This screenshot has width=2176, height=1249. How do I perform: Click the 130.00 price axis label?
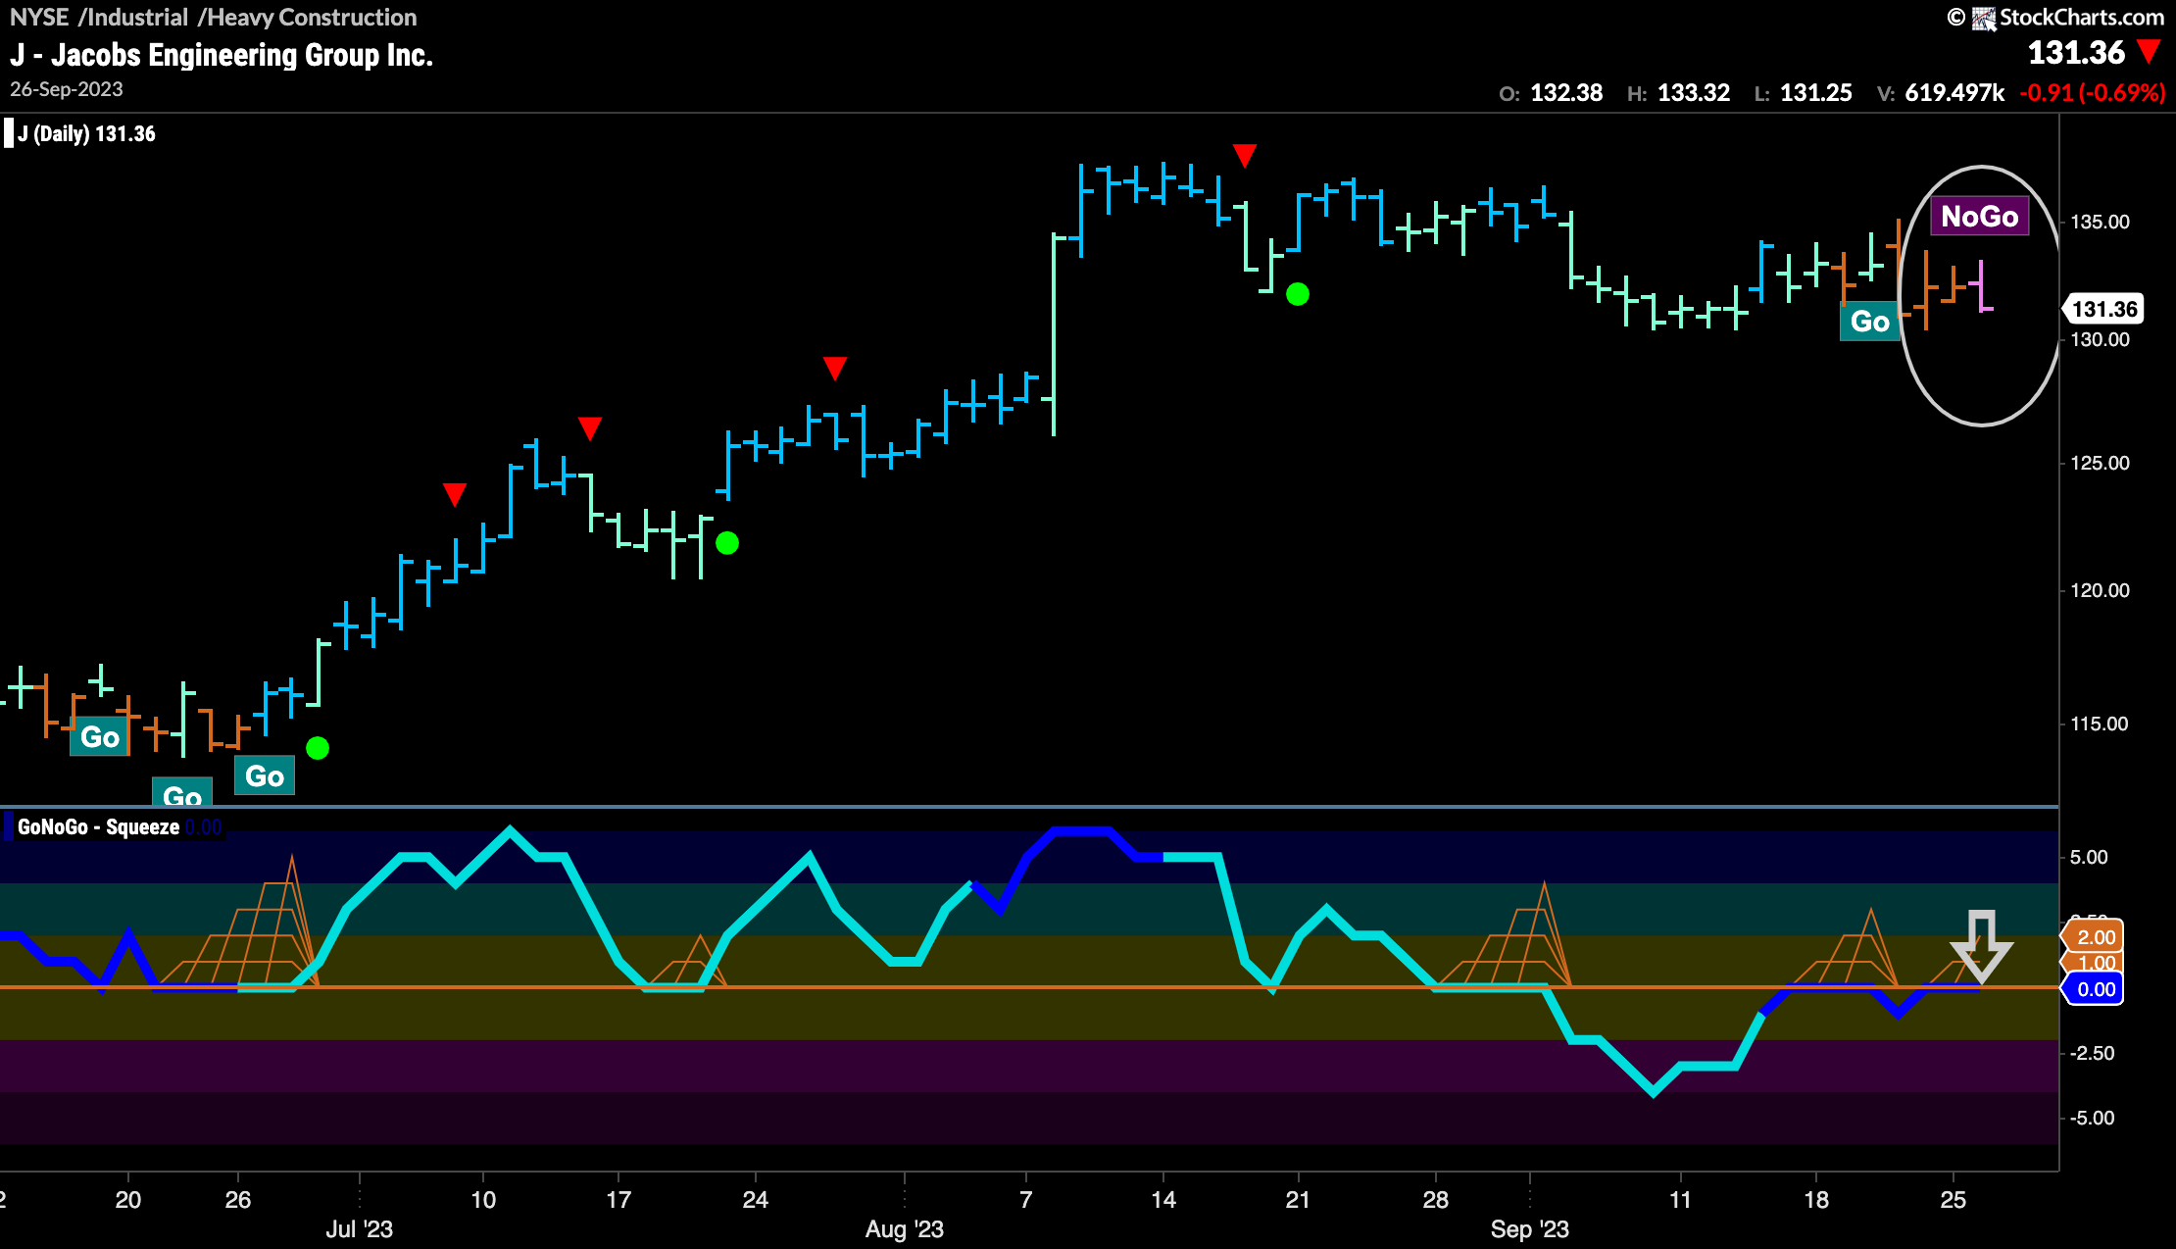click(2100, 340)
